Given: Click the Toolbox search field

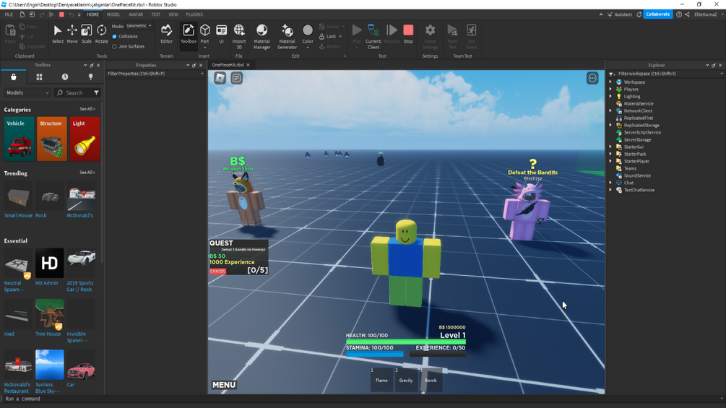Looking at the screenshot, I should 74,93.
